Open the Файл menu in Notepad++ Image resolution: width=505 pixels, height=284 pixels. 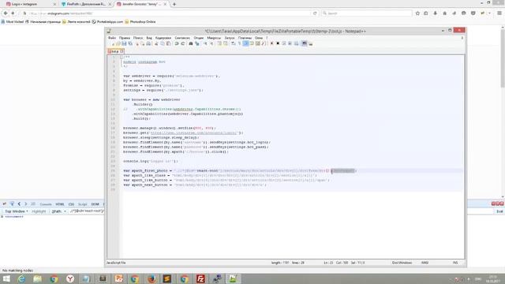pos(112,38)
